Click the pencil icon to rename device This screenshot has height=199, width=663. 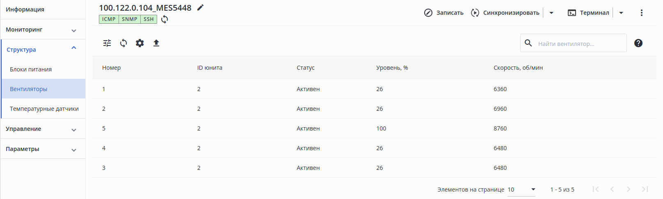click(x=200, y=7)
